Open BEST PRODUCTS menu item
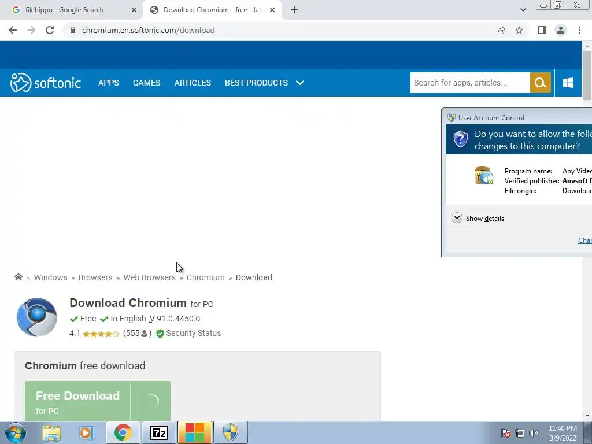Screen dimensions: 592x444 (256, 83)
